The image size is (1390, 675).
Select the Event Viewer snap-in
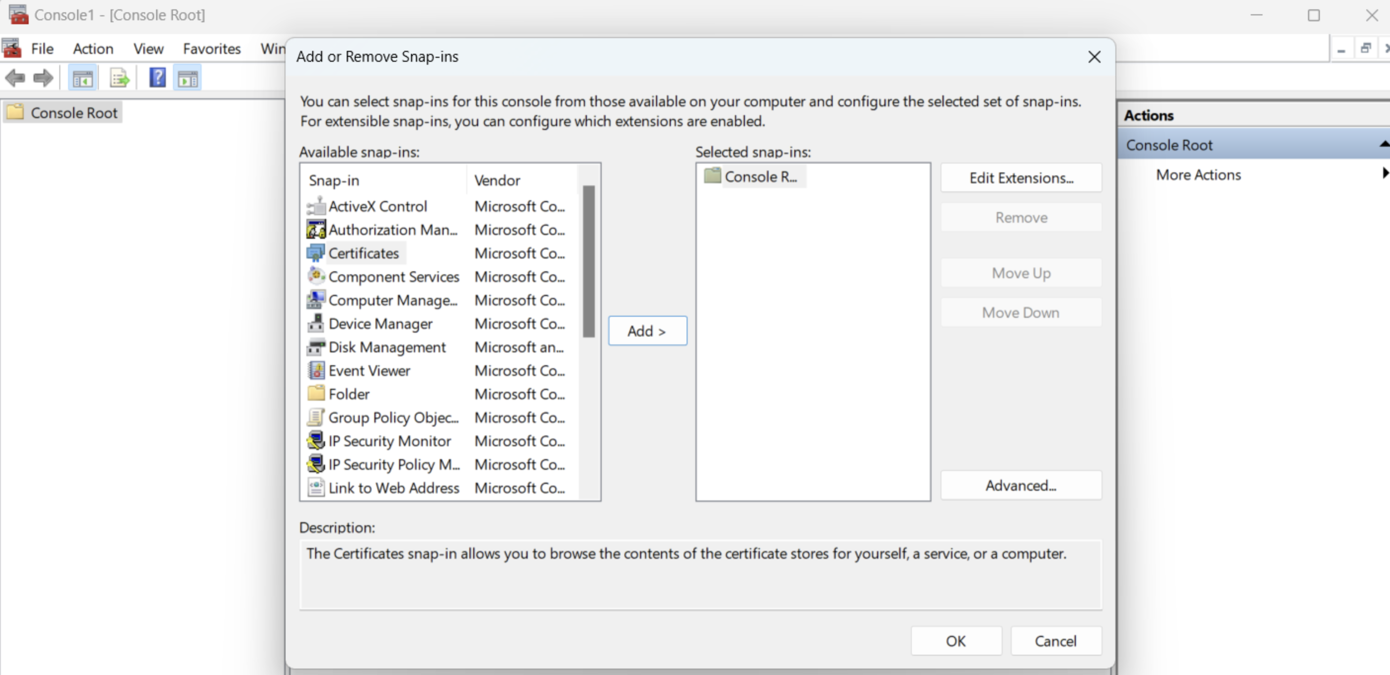coord(369,371)
